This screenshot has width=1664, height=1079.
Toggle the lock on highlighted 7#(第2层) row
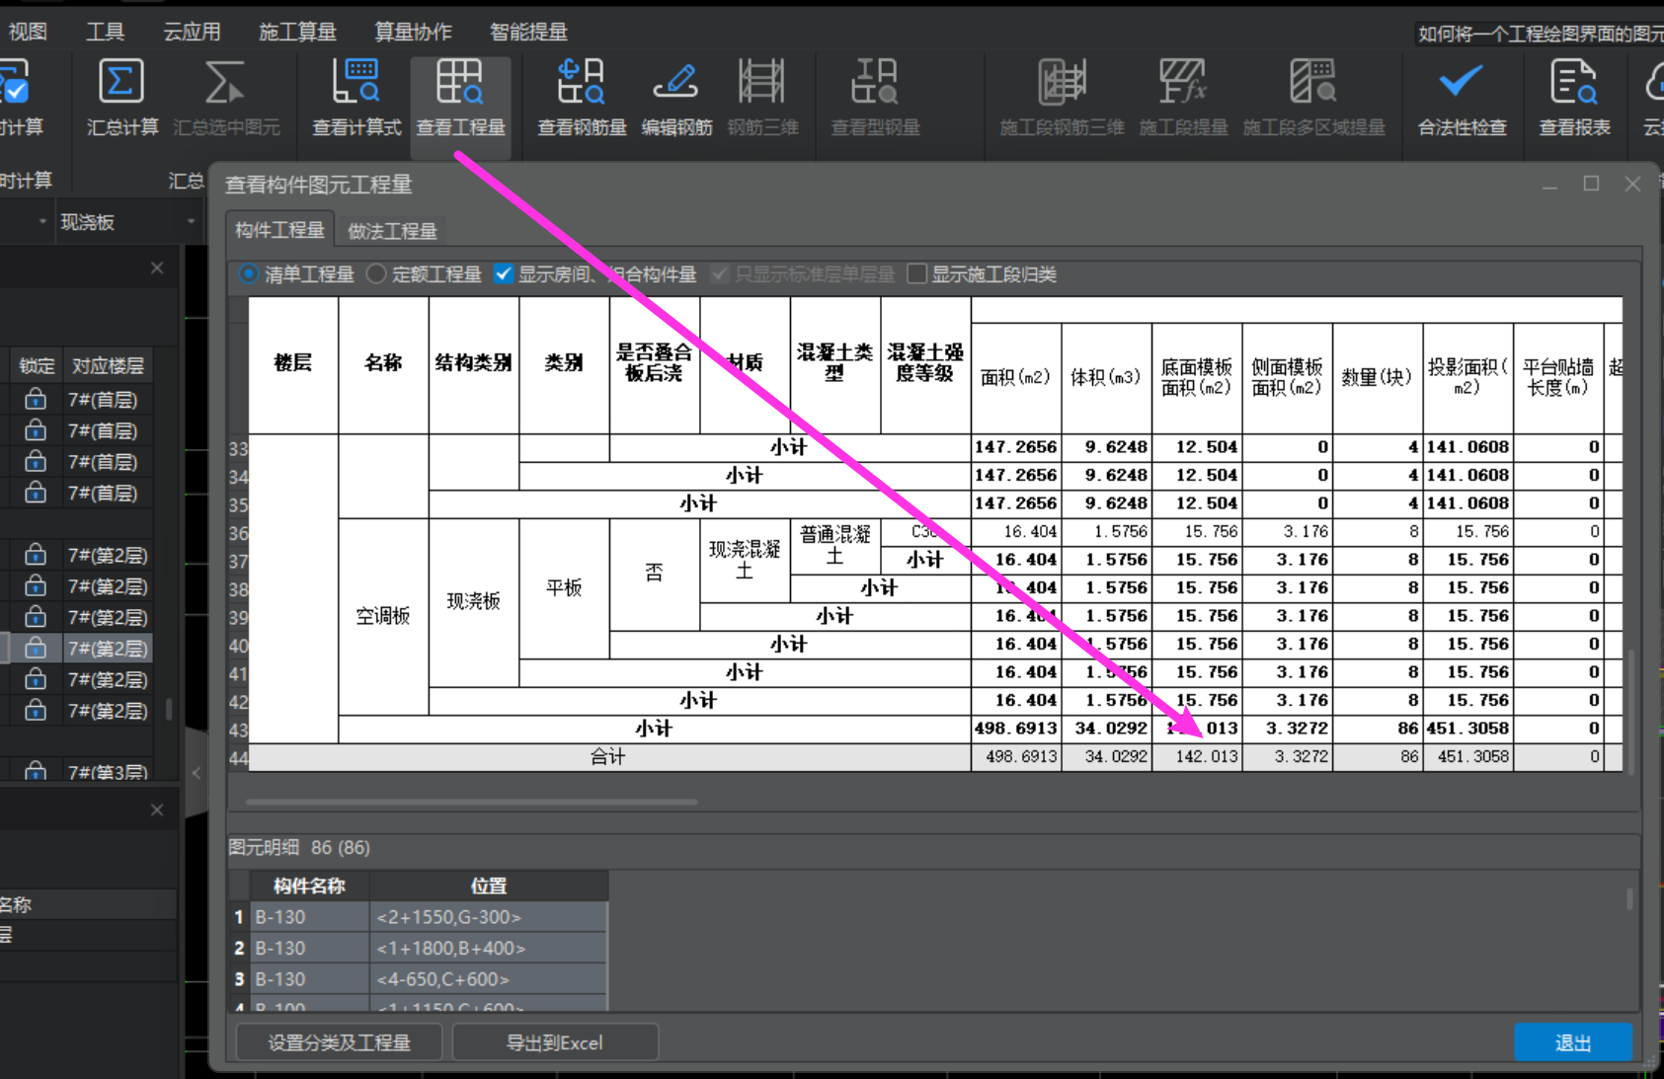(36, 648)
